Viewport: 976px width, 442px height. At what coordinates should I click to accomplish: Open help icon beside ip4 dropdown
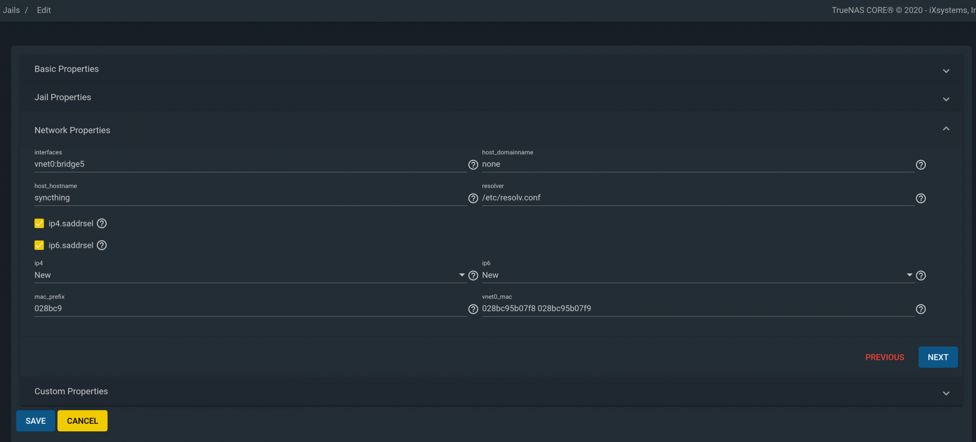pos(473,275)
